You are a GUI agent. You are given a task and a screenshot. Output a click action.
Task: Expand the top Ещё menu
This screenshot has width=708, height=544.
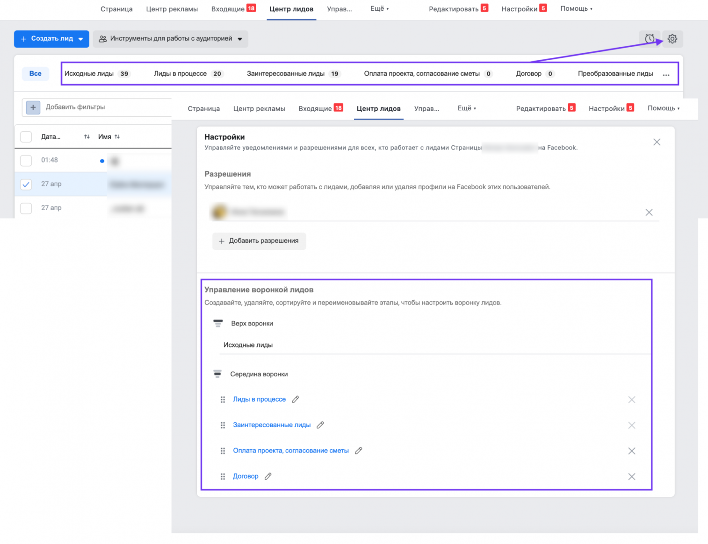[379, 8]
